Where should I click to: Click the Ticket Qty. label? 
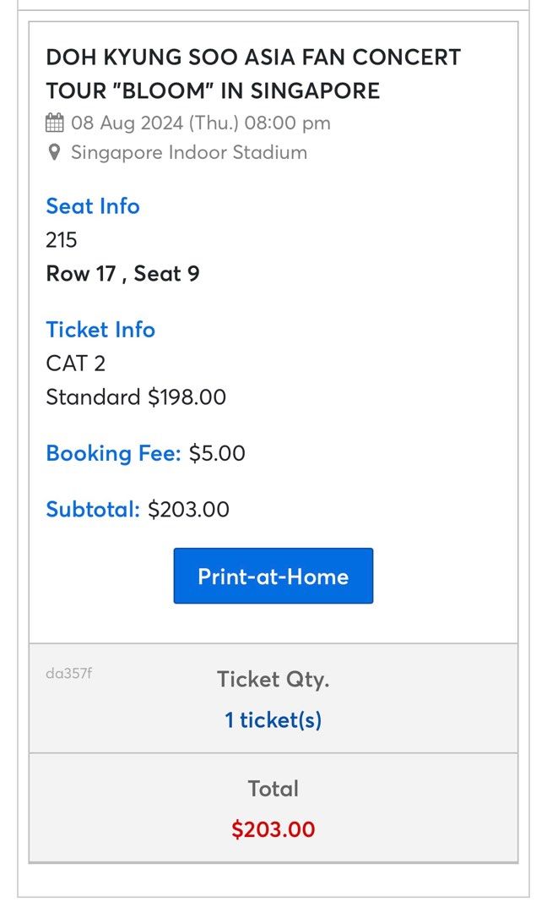click(273, 679)
